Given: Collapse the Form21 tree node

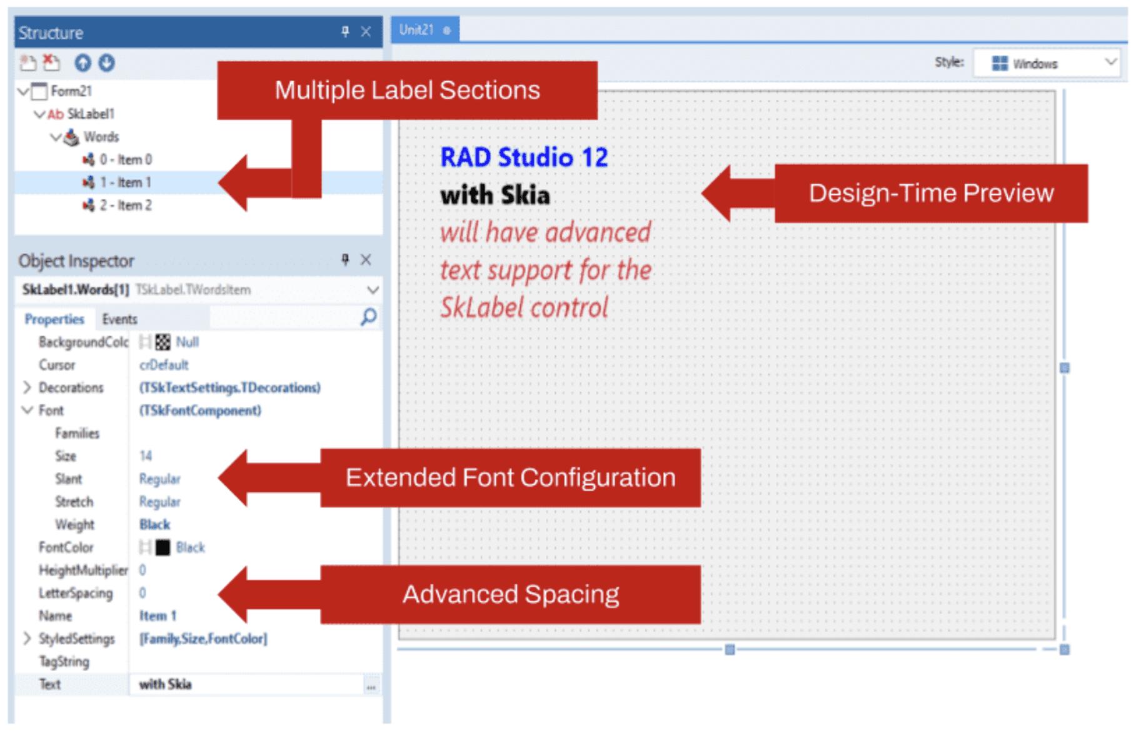Looking at the screenshot, I should [24, 92].
